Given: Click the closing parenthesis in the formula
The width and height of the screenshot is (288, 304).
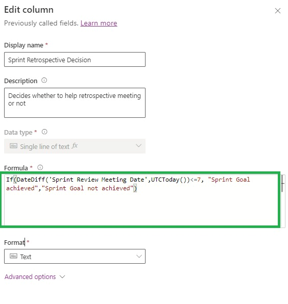Looking at the screenshot, I should point(135,188).
